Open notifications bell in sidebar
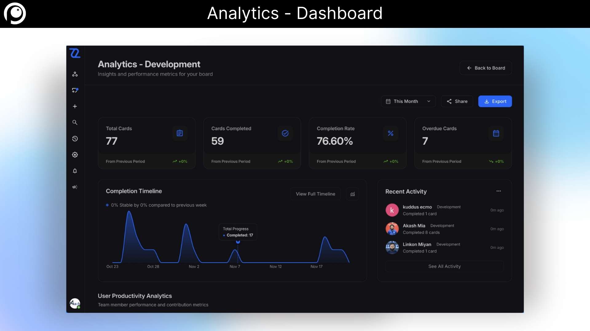 (75, 171)
